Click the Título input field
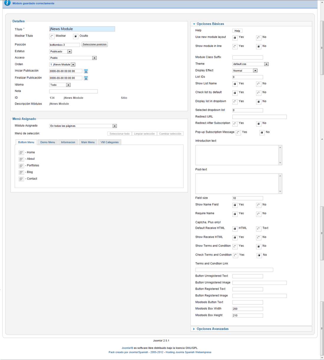This screenshot has width=324, height=360. pyautogui.click(x=82, y=29)
